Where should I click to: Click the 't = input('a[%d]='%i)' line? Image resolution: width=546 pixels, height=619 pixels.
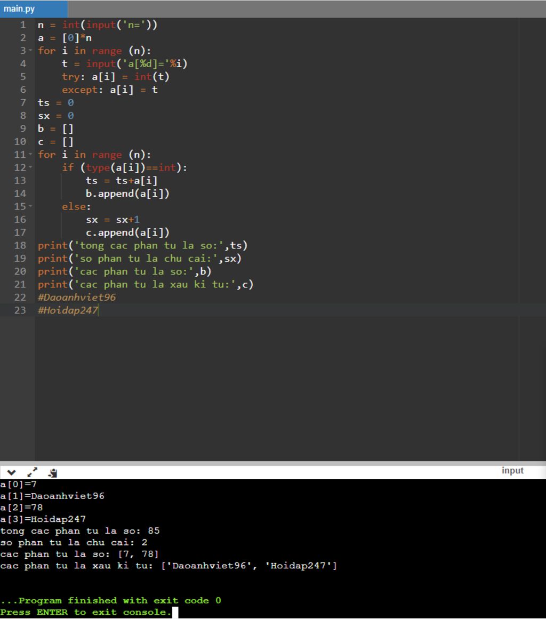[x=125, y=63]
